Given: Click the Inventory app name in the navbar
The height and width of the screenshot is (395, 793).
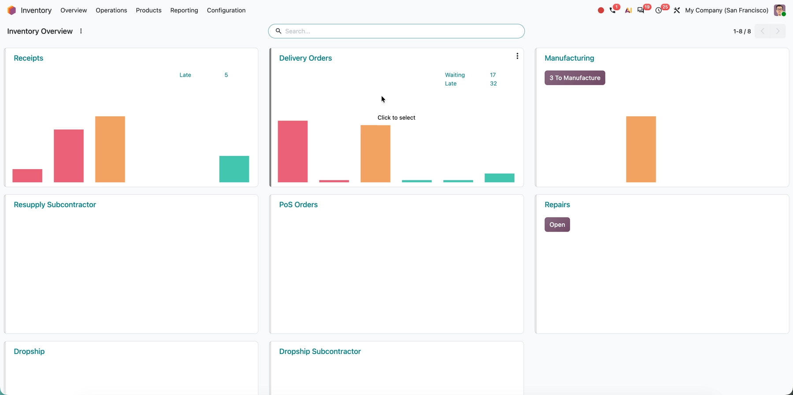Looking at the screenshot, I should click(36, 10).
